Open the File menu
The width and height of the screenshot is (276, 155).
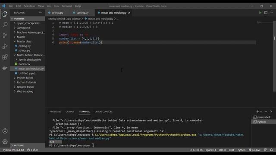click(x=11, y=6)
